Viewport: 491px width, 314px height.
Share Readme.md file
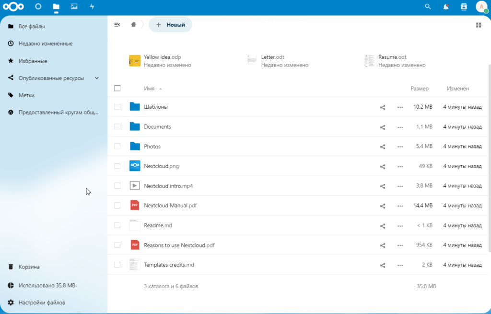pyautogui.click(x=383, y=226)
